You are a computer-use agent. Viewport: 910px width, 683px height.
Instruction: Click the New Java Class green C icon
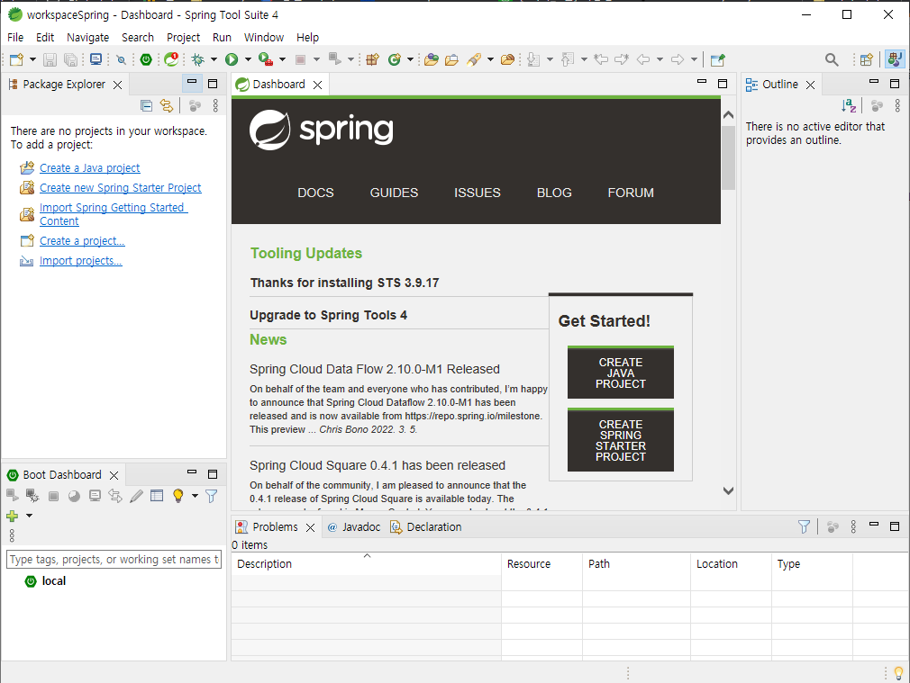(395, 59)
